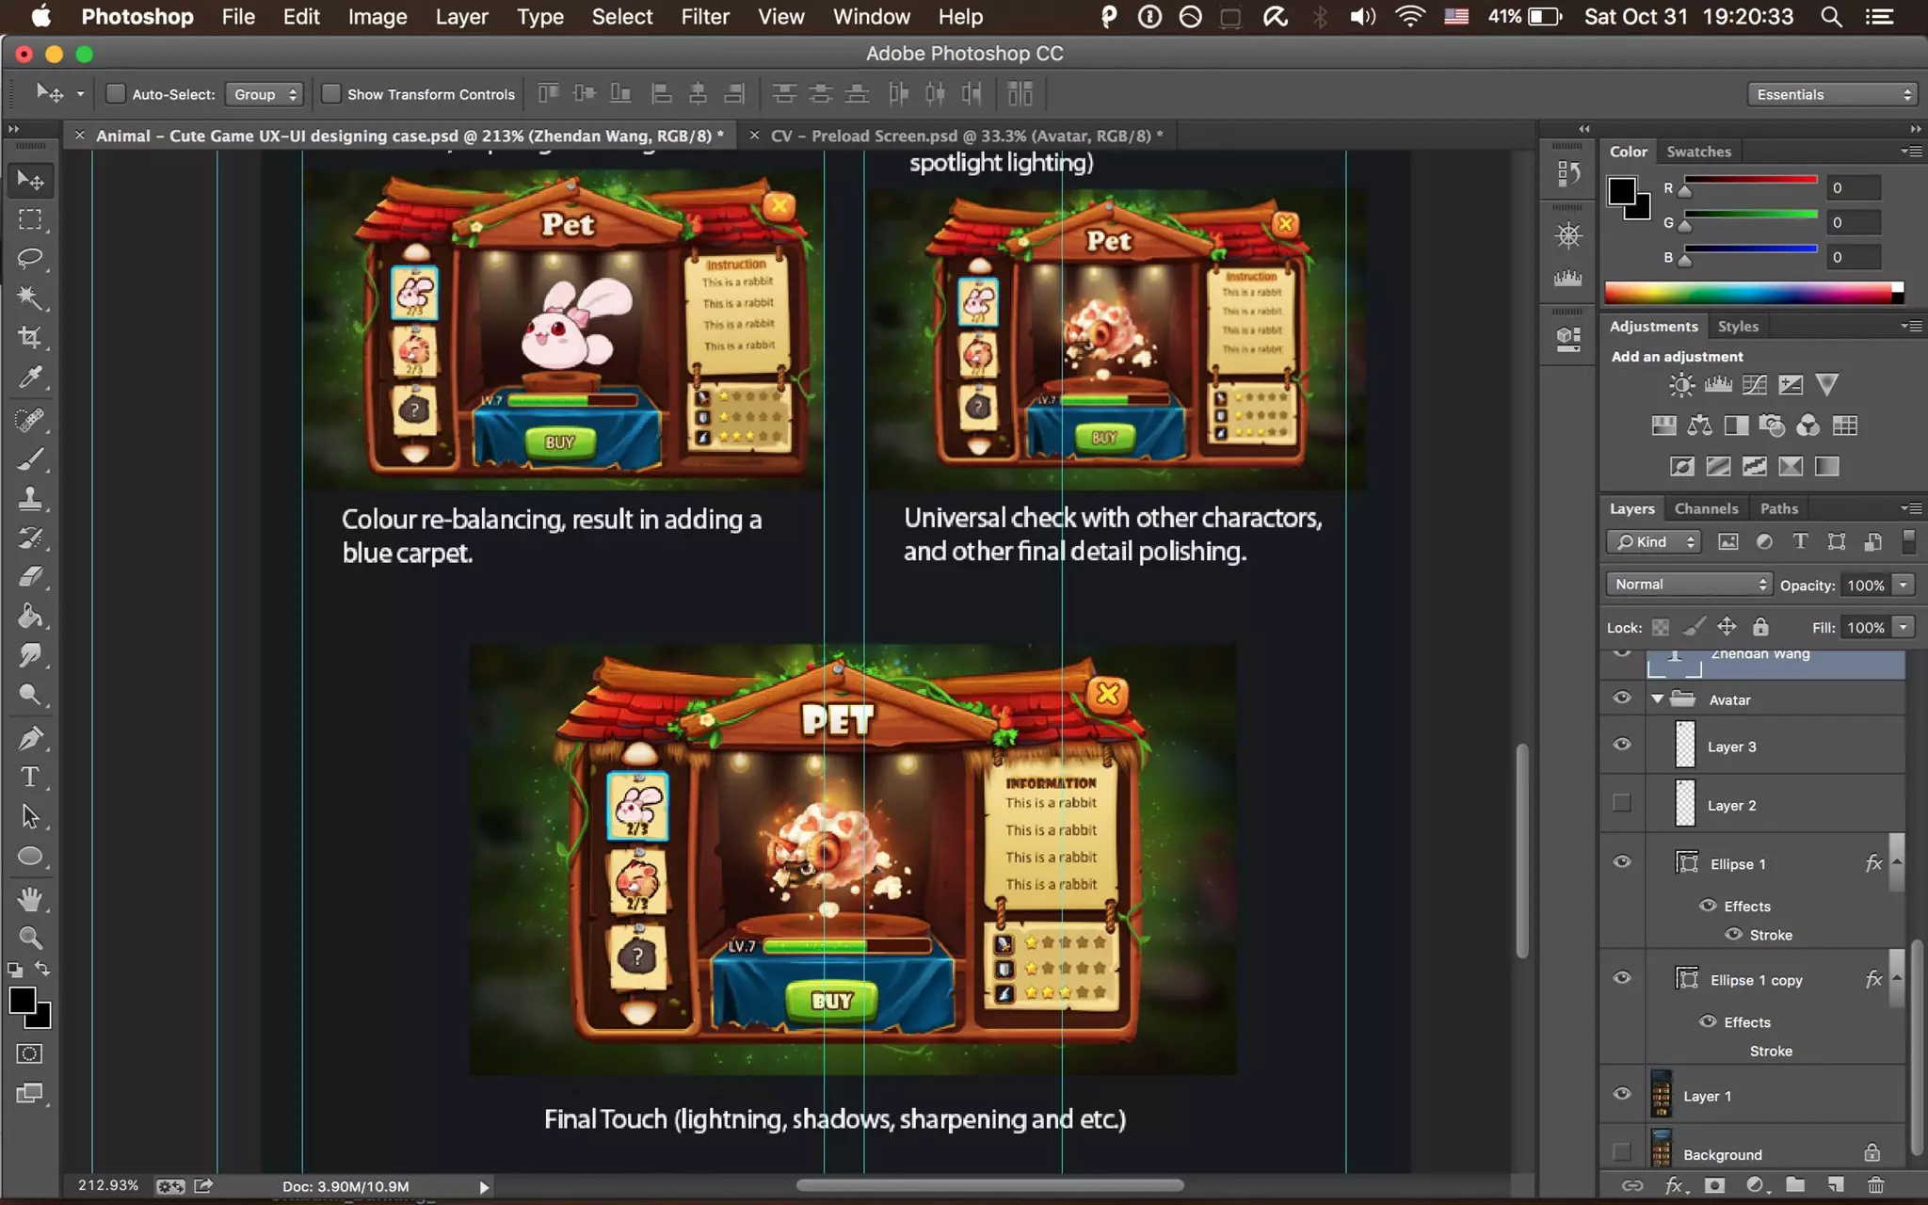Select the Rectangular Marquee tool
The width and height of the screenshot is (1928, 1205).
coord(30,219)
